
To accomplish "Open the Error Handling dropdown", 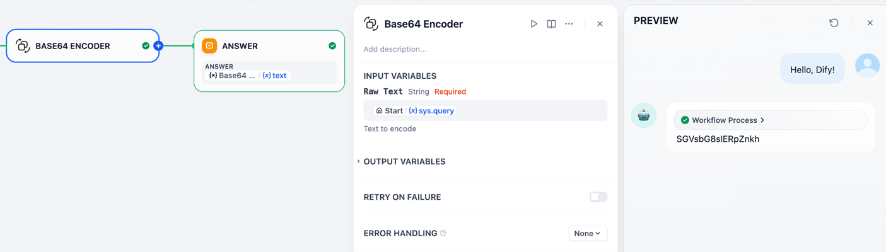I will click(587, 233).
